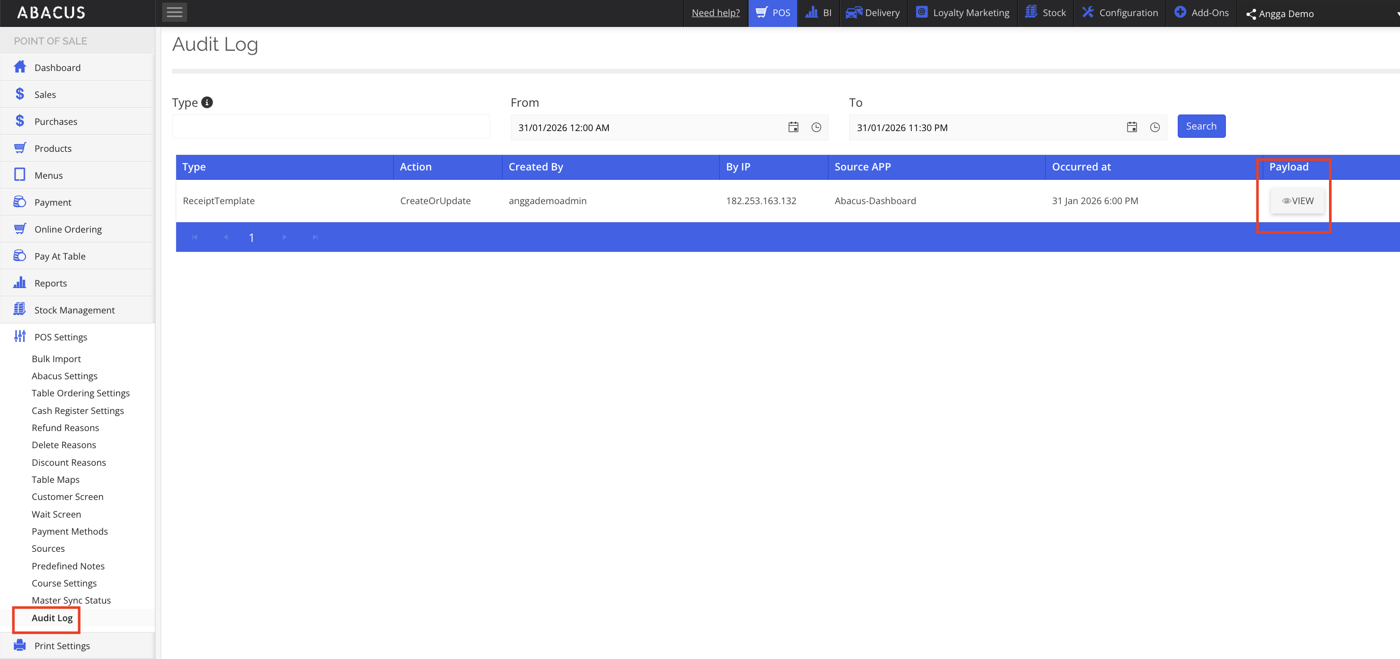The image size is (1400, 659).
Task: Go to first page arrow icon
Action: point(195,237)
